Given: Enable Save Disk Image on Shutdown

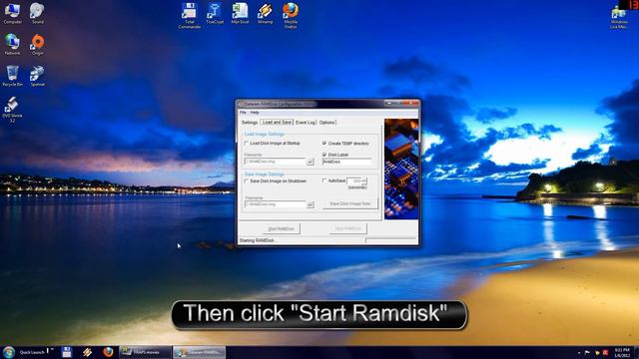Looking at the screenshot, I should click(247, 180).
